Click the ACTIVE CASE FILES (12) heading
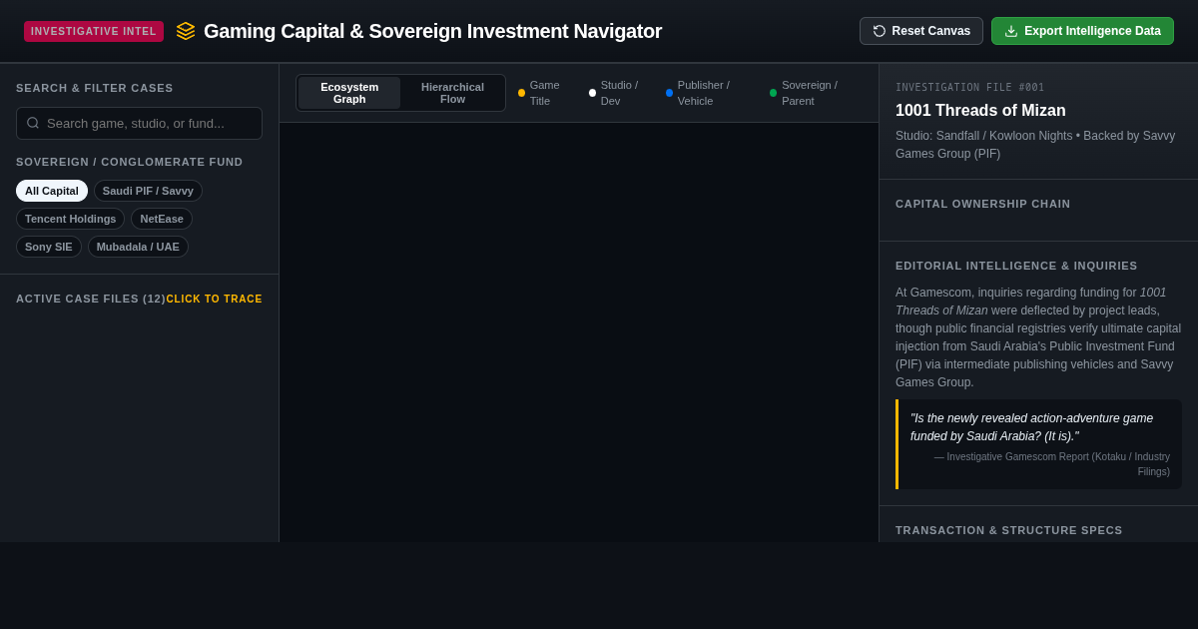The image size is (1198, 629). 91,299
